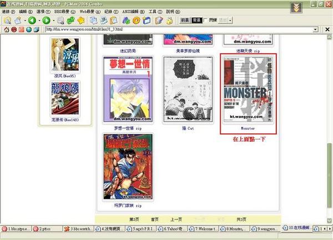Open the address bar history dropdown
Image resolution: width=333 pixels, height=240 pixels.
pyautogui.click(x=316, y=29)
